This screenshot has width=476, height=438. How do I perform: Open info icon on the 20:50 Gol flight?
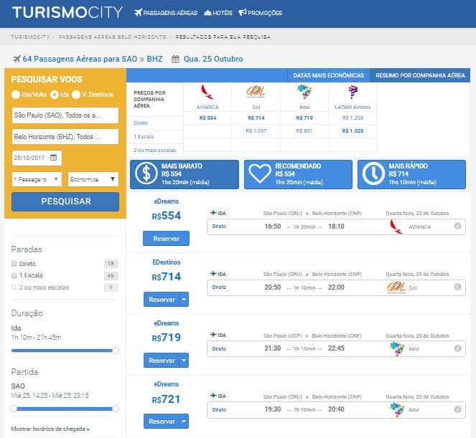click(x=457, y=287)
